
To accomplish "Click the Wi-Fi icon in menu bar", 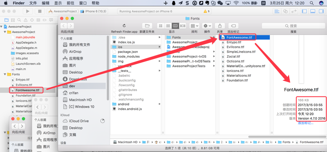I will click(236, 3).
